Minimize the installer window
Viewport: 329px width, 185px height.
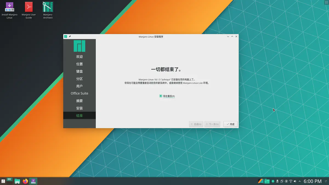click(228, 36)
